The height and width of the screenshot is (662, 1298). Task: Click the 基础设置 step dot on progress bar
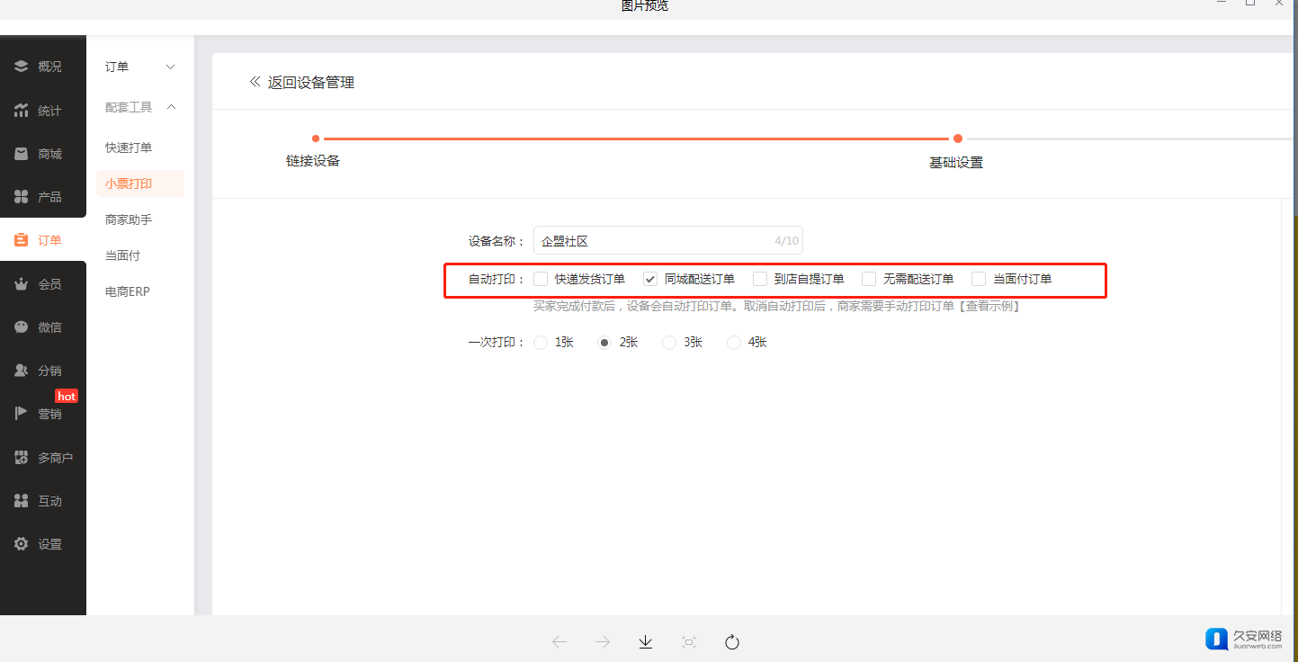point(958,139)
